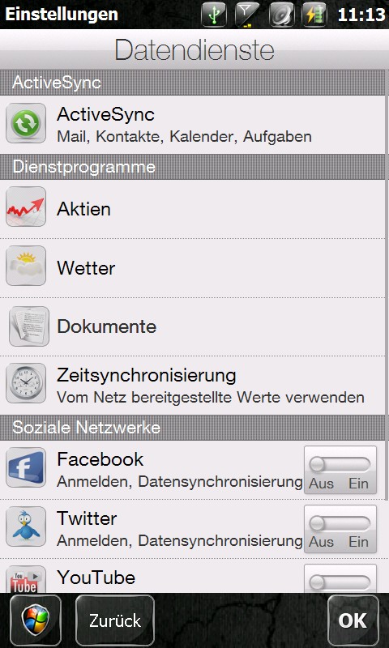Confirm with the OK button
The width and height of the screenshot is (389, 648).
(353, 620)
